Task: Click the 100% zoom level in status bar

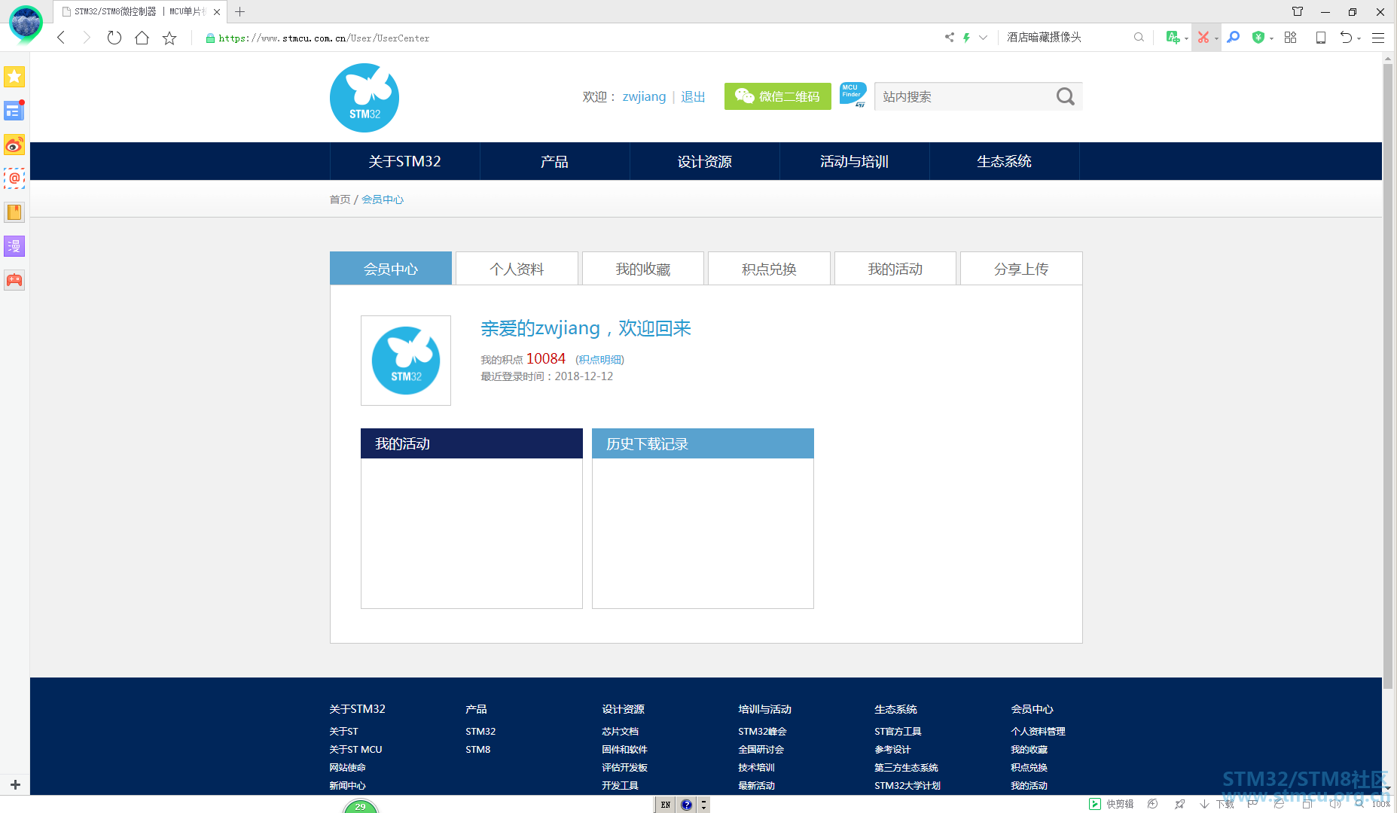Action: 1380,804
